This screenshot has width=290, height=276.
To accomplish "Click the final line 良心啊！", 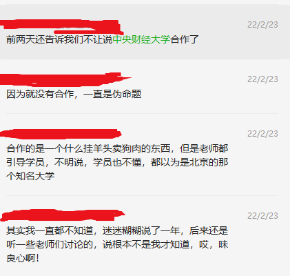I will click(x=23, y=258).
